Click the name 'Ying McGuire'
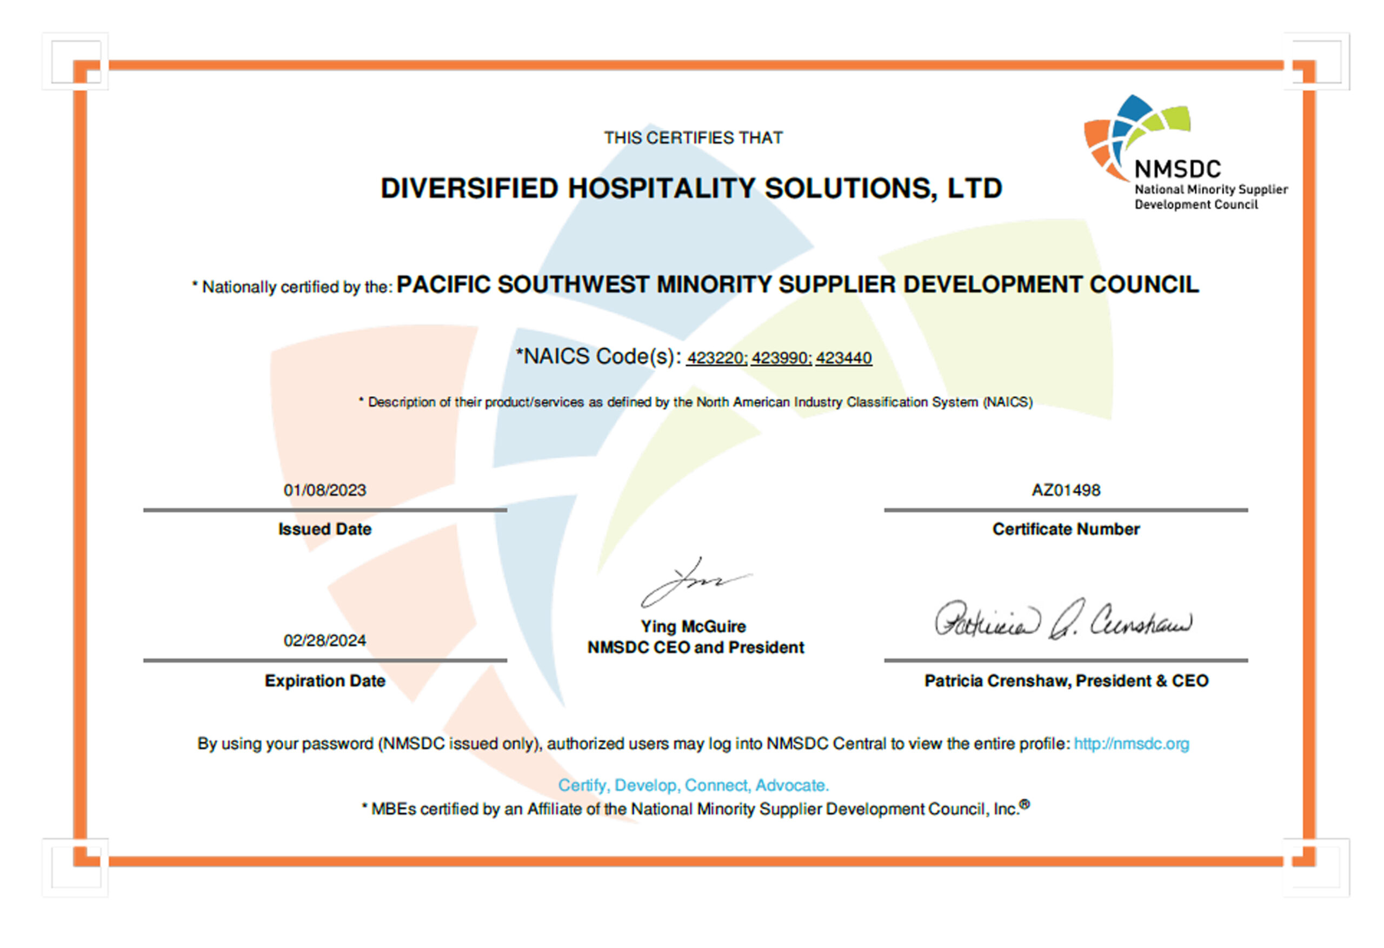This screenshot has height=948, width=1384. pyautogui.click(x=693, y=627)
